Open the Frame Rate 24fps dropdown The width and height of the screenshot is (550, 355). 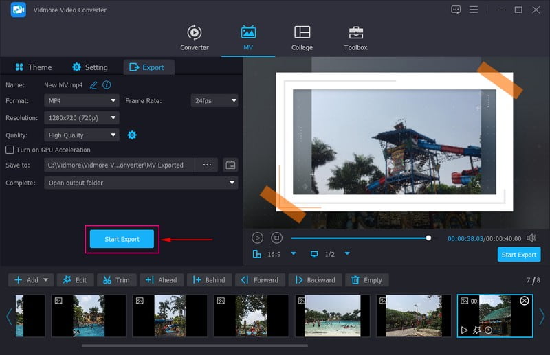click(214, 100)
